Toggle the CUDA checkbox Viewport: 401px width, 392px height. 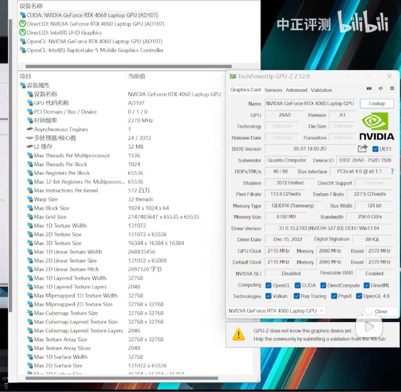point(297,285)
